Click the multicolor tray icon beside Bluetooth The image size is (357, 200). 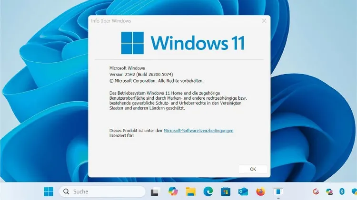(x=329, y=191)
